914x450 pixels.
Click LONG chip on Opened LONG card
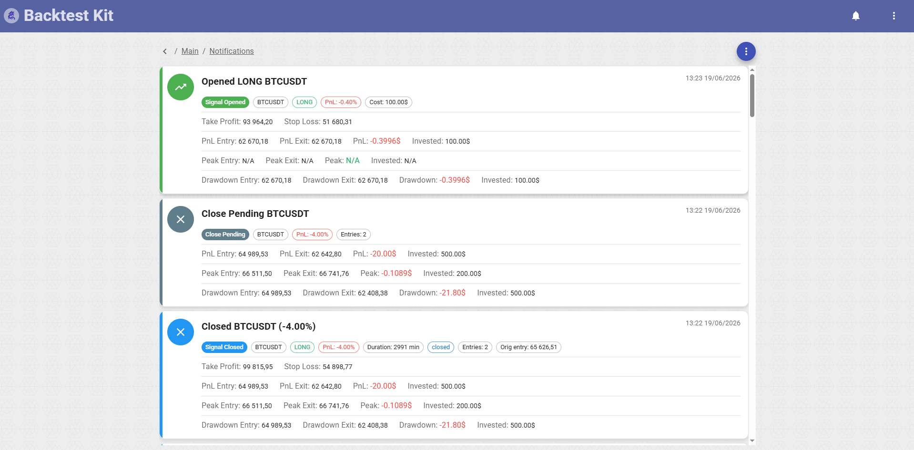point(305,102)
